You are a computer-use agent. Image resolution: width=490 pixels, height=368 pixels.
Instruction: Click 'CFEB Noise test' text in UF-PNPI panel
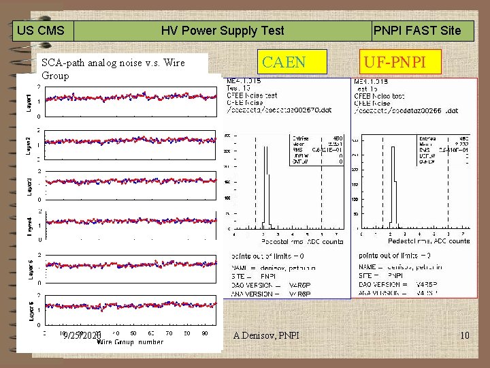coord(379,96)
